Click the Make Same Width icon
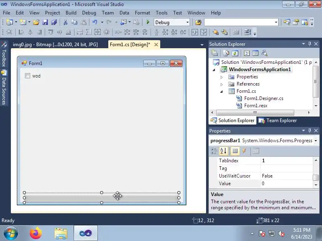322x241 pixels. coord(80,32)
